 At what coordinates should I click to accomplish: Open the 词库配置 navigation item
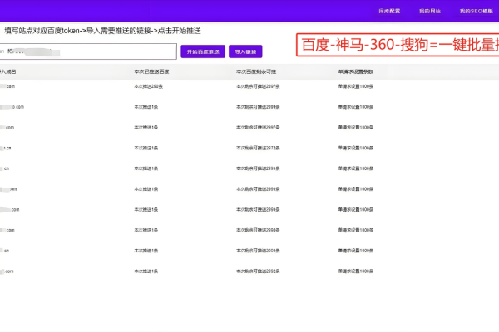click(x=389, y=11)
